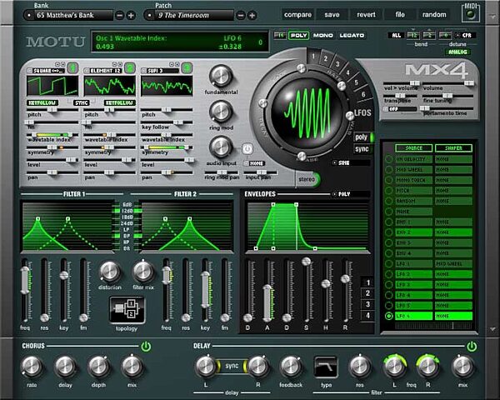Select envelope tab 2
This screenshot has width=500, height=400.
(367, 293)
